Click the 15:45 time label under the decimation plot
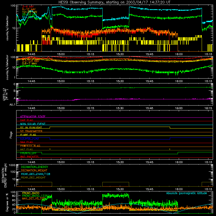The height and width of the screenshot is (216, 216). click(149, 189)
